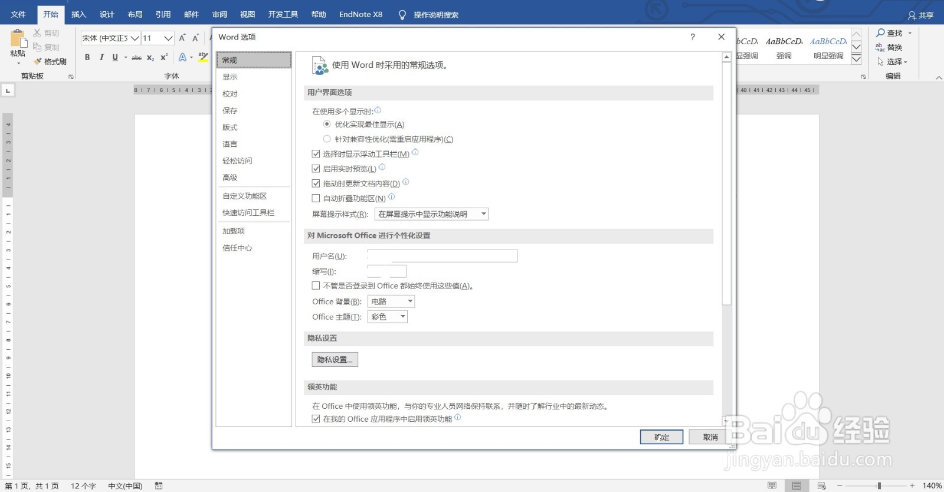Image resolution: width=944 pixels, height=492 pixels.
Task: Toggle show Mini Toolbar on selection
Action: [x=316, y=153]
